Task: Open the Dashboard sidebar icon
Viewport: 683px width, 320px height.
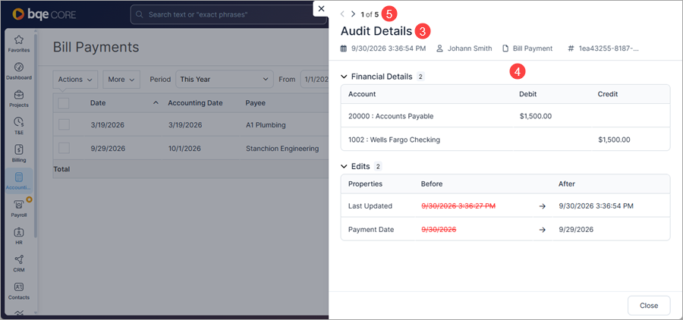Action: pyautogui.click(x=19, y=71)
